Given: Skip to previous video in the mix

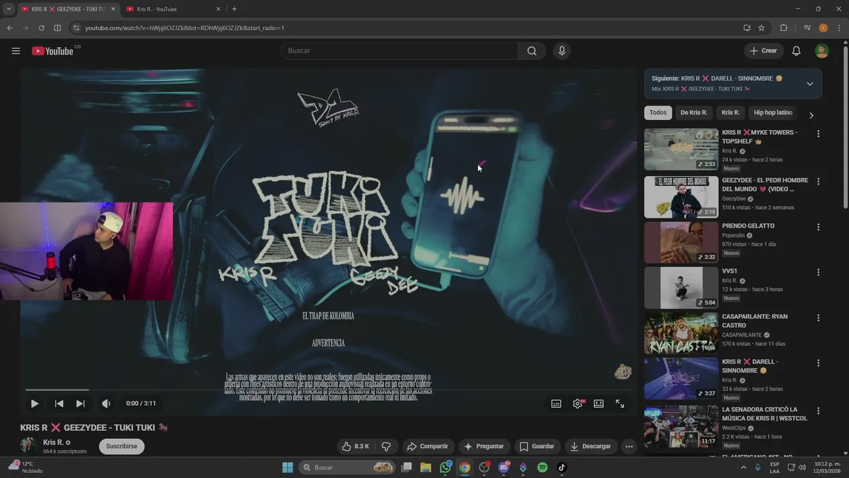Looking at the screenshot, I should [59, 404].
